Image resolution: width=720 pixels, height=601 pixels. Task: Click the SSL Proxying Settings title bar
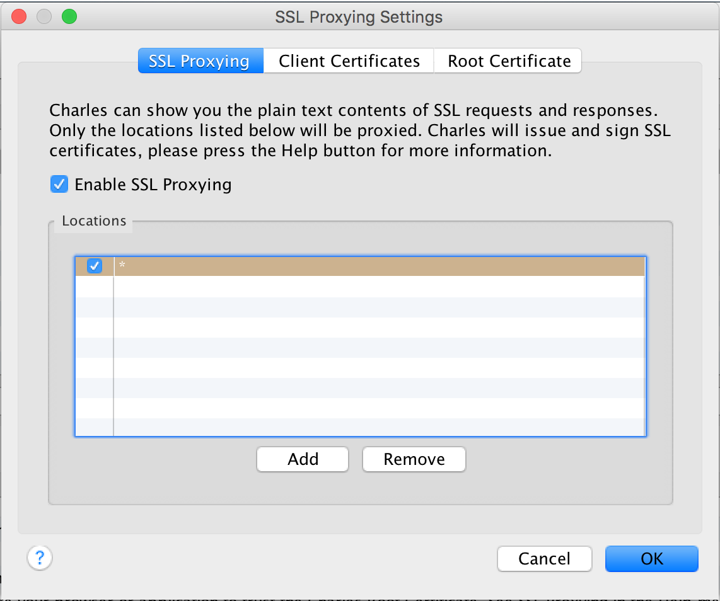point(358,16)
